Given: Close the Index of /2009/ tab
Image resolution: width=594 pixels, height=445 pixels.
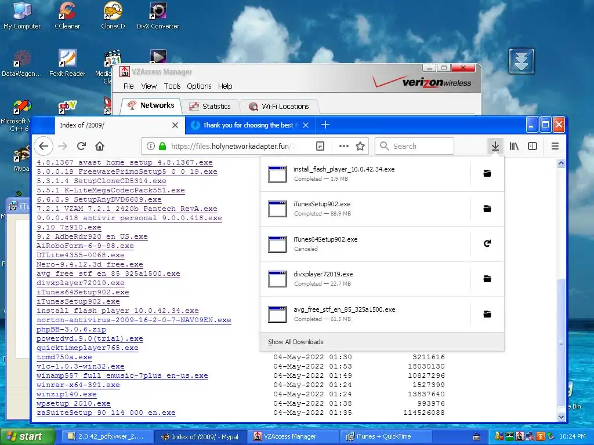Looking at the screenshot, I should pyautogui.click(x=175, y=125).
